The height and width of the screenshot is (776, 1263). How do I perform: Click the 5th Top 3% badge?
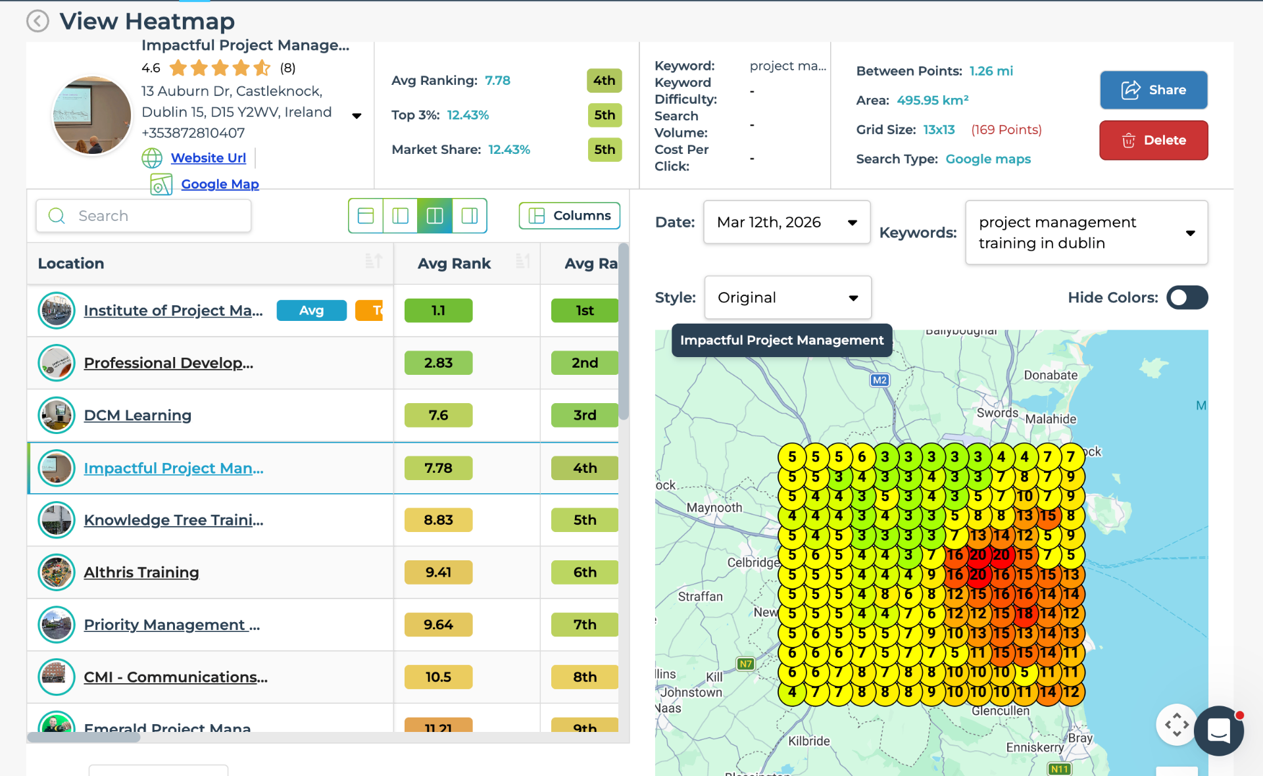pos(604,115)
